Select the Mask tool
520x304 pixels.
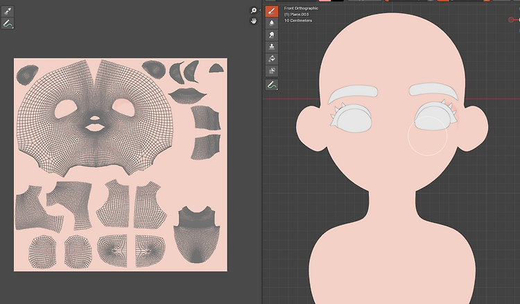point(272,71)
